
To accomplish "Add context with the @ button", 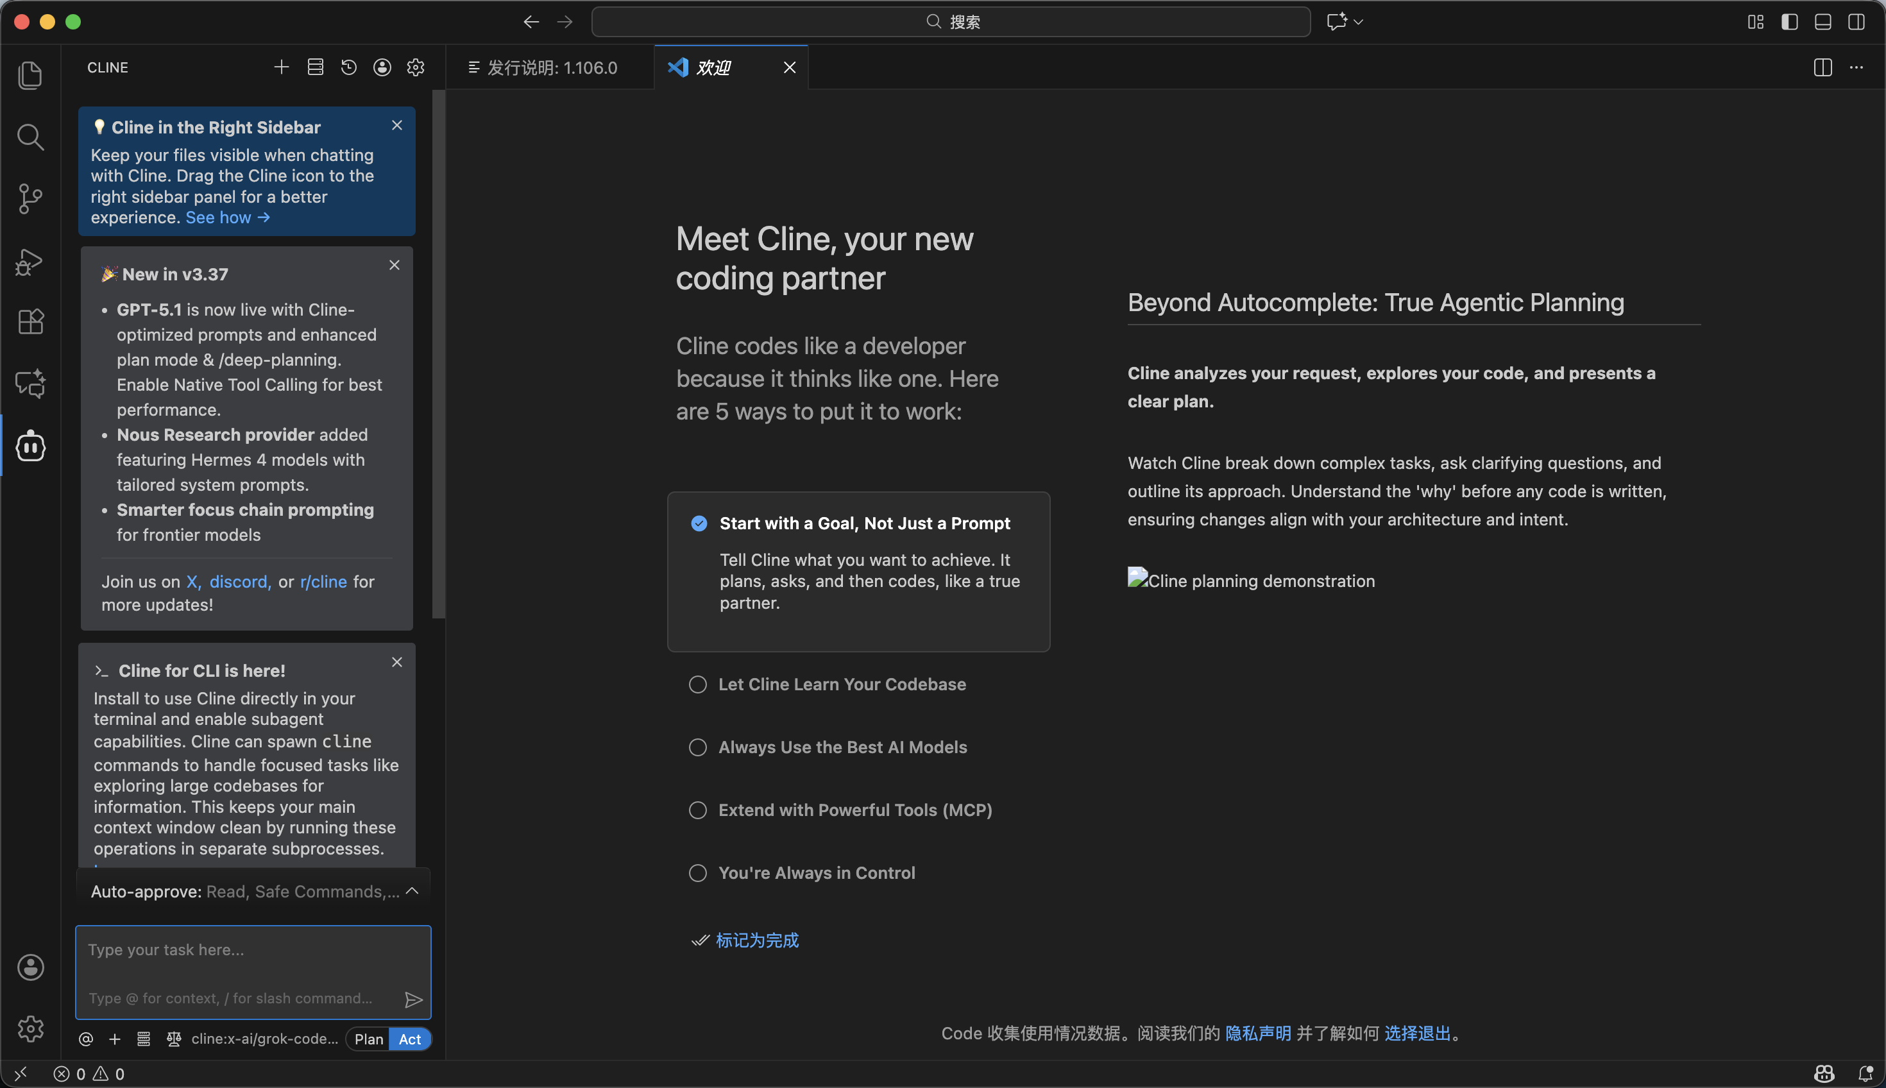I will [86, 1039].
